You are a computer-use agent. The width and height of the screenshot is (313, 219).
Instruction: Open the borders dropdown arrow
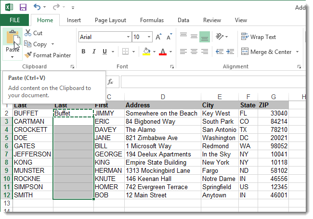[x=134, y=52]
